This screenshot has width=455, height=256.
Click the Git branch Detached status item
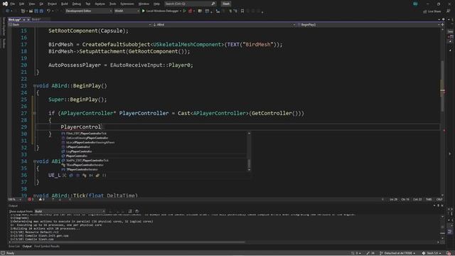pos(397,253)
